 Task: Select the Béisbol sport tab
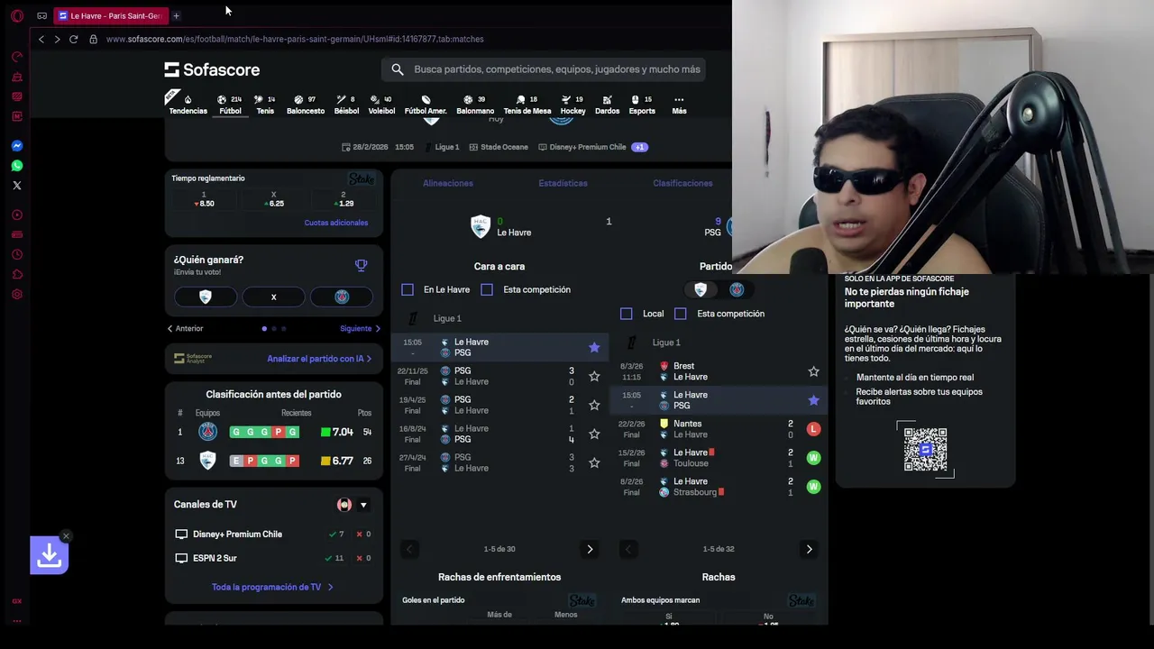coord(346,105)
